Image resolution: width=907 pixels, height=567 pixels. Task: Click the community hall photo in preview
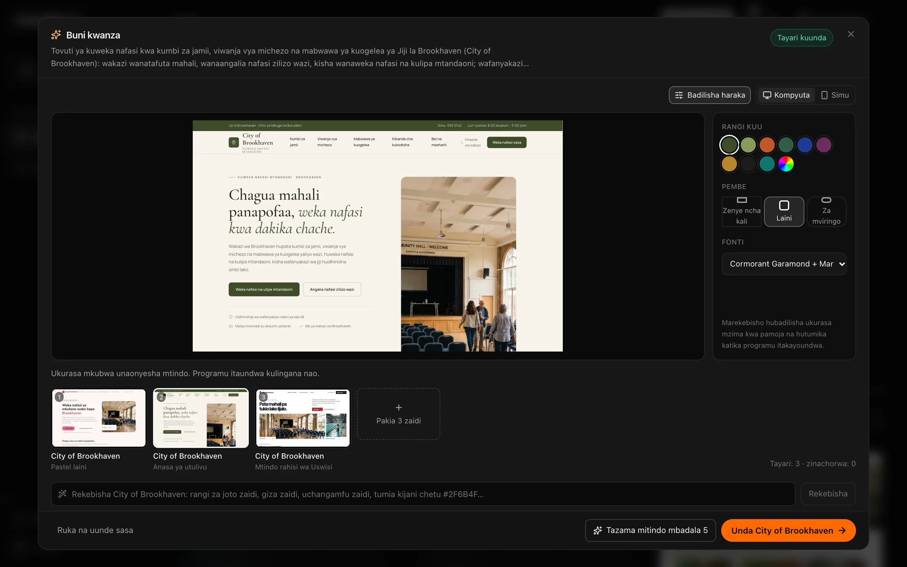458,264
